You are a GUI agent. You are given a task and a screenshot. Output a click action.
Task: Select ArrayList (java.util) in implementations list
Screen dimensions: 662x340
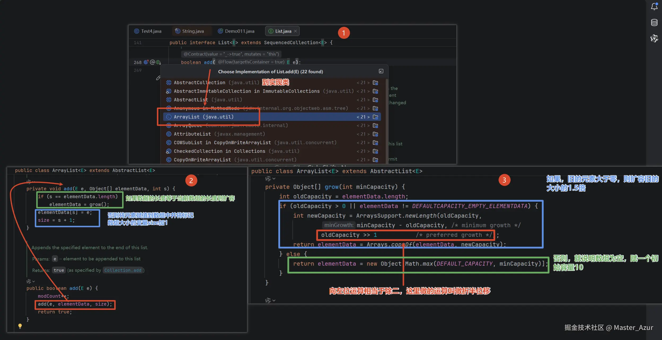(204, 117)
